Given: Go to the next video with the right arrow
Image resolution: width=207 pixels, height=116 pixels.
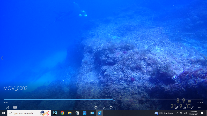Looking at the screenshot, I should point(205,58).
